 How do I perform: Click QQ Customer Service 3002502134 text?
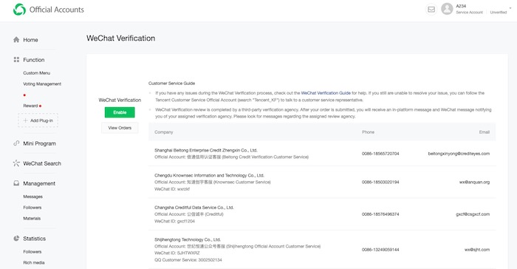188,260
